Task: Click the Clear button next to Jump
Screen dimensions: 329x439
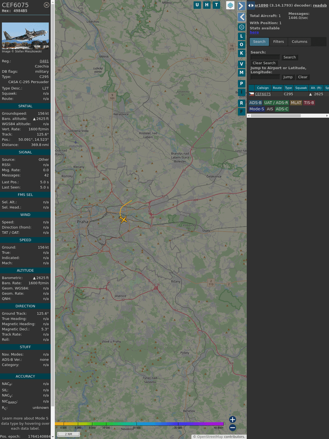Action: click(303, 77)
